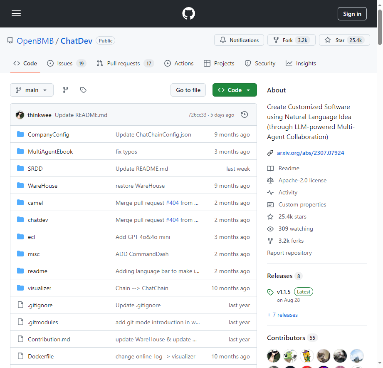This screenshot has height=368, width=383.
Task: Select the Code tab
Action: (x=25, y=64)
